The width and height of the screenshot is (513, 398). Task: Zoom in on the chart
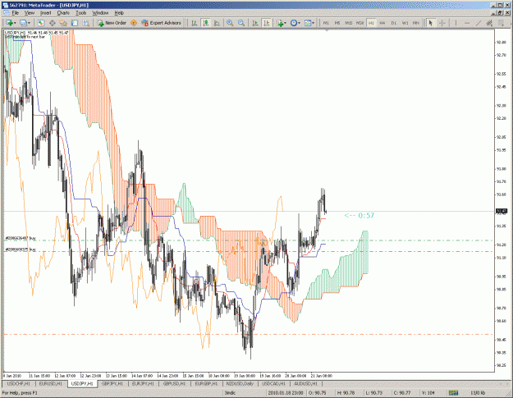230,23
